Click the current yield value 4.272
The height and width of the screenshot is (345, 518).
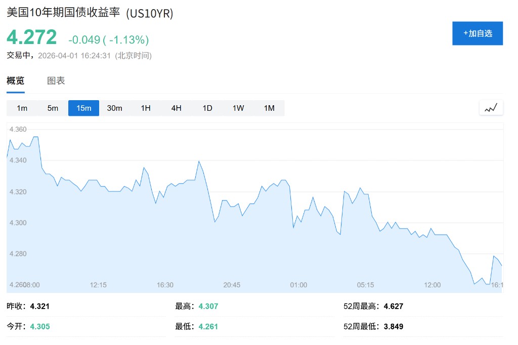tap(32, 37)
